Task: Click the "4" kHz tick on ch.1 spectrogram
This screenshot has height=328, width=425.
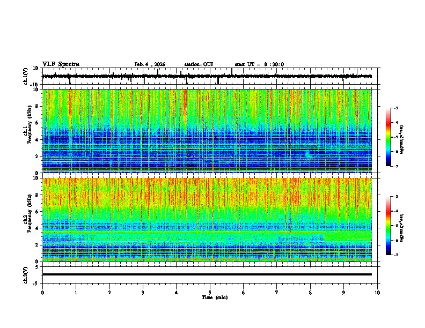Action: (37, 140)
